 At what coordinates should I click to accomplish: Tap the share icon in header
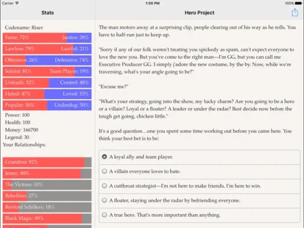(295, 13)
